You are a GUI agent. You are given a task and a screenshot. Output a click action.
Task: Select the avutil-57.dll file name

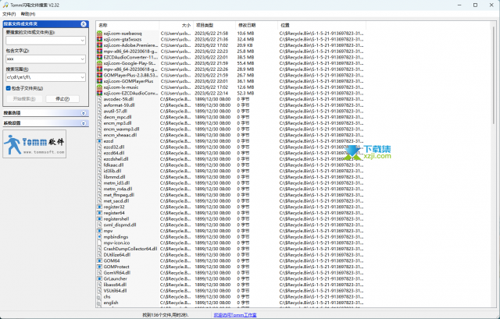115,111
